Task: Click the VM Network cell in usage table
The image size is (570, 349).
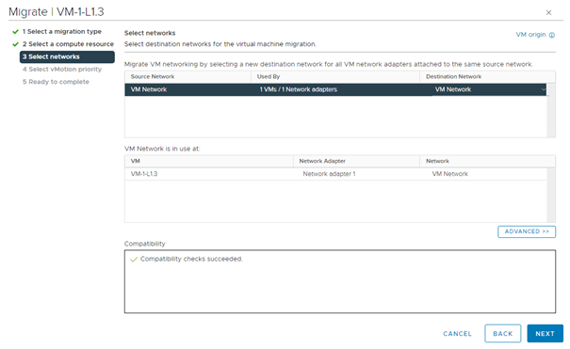Action: [x=450, y=174]
